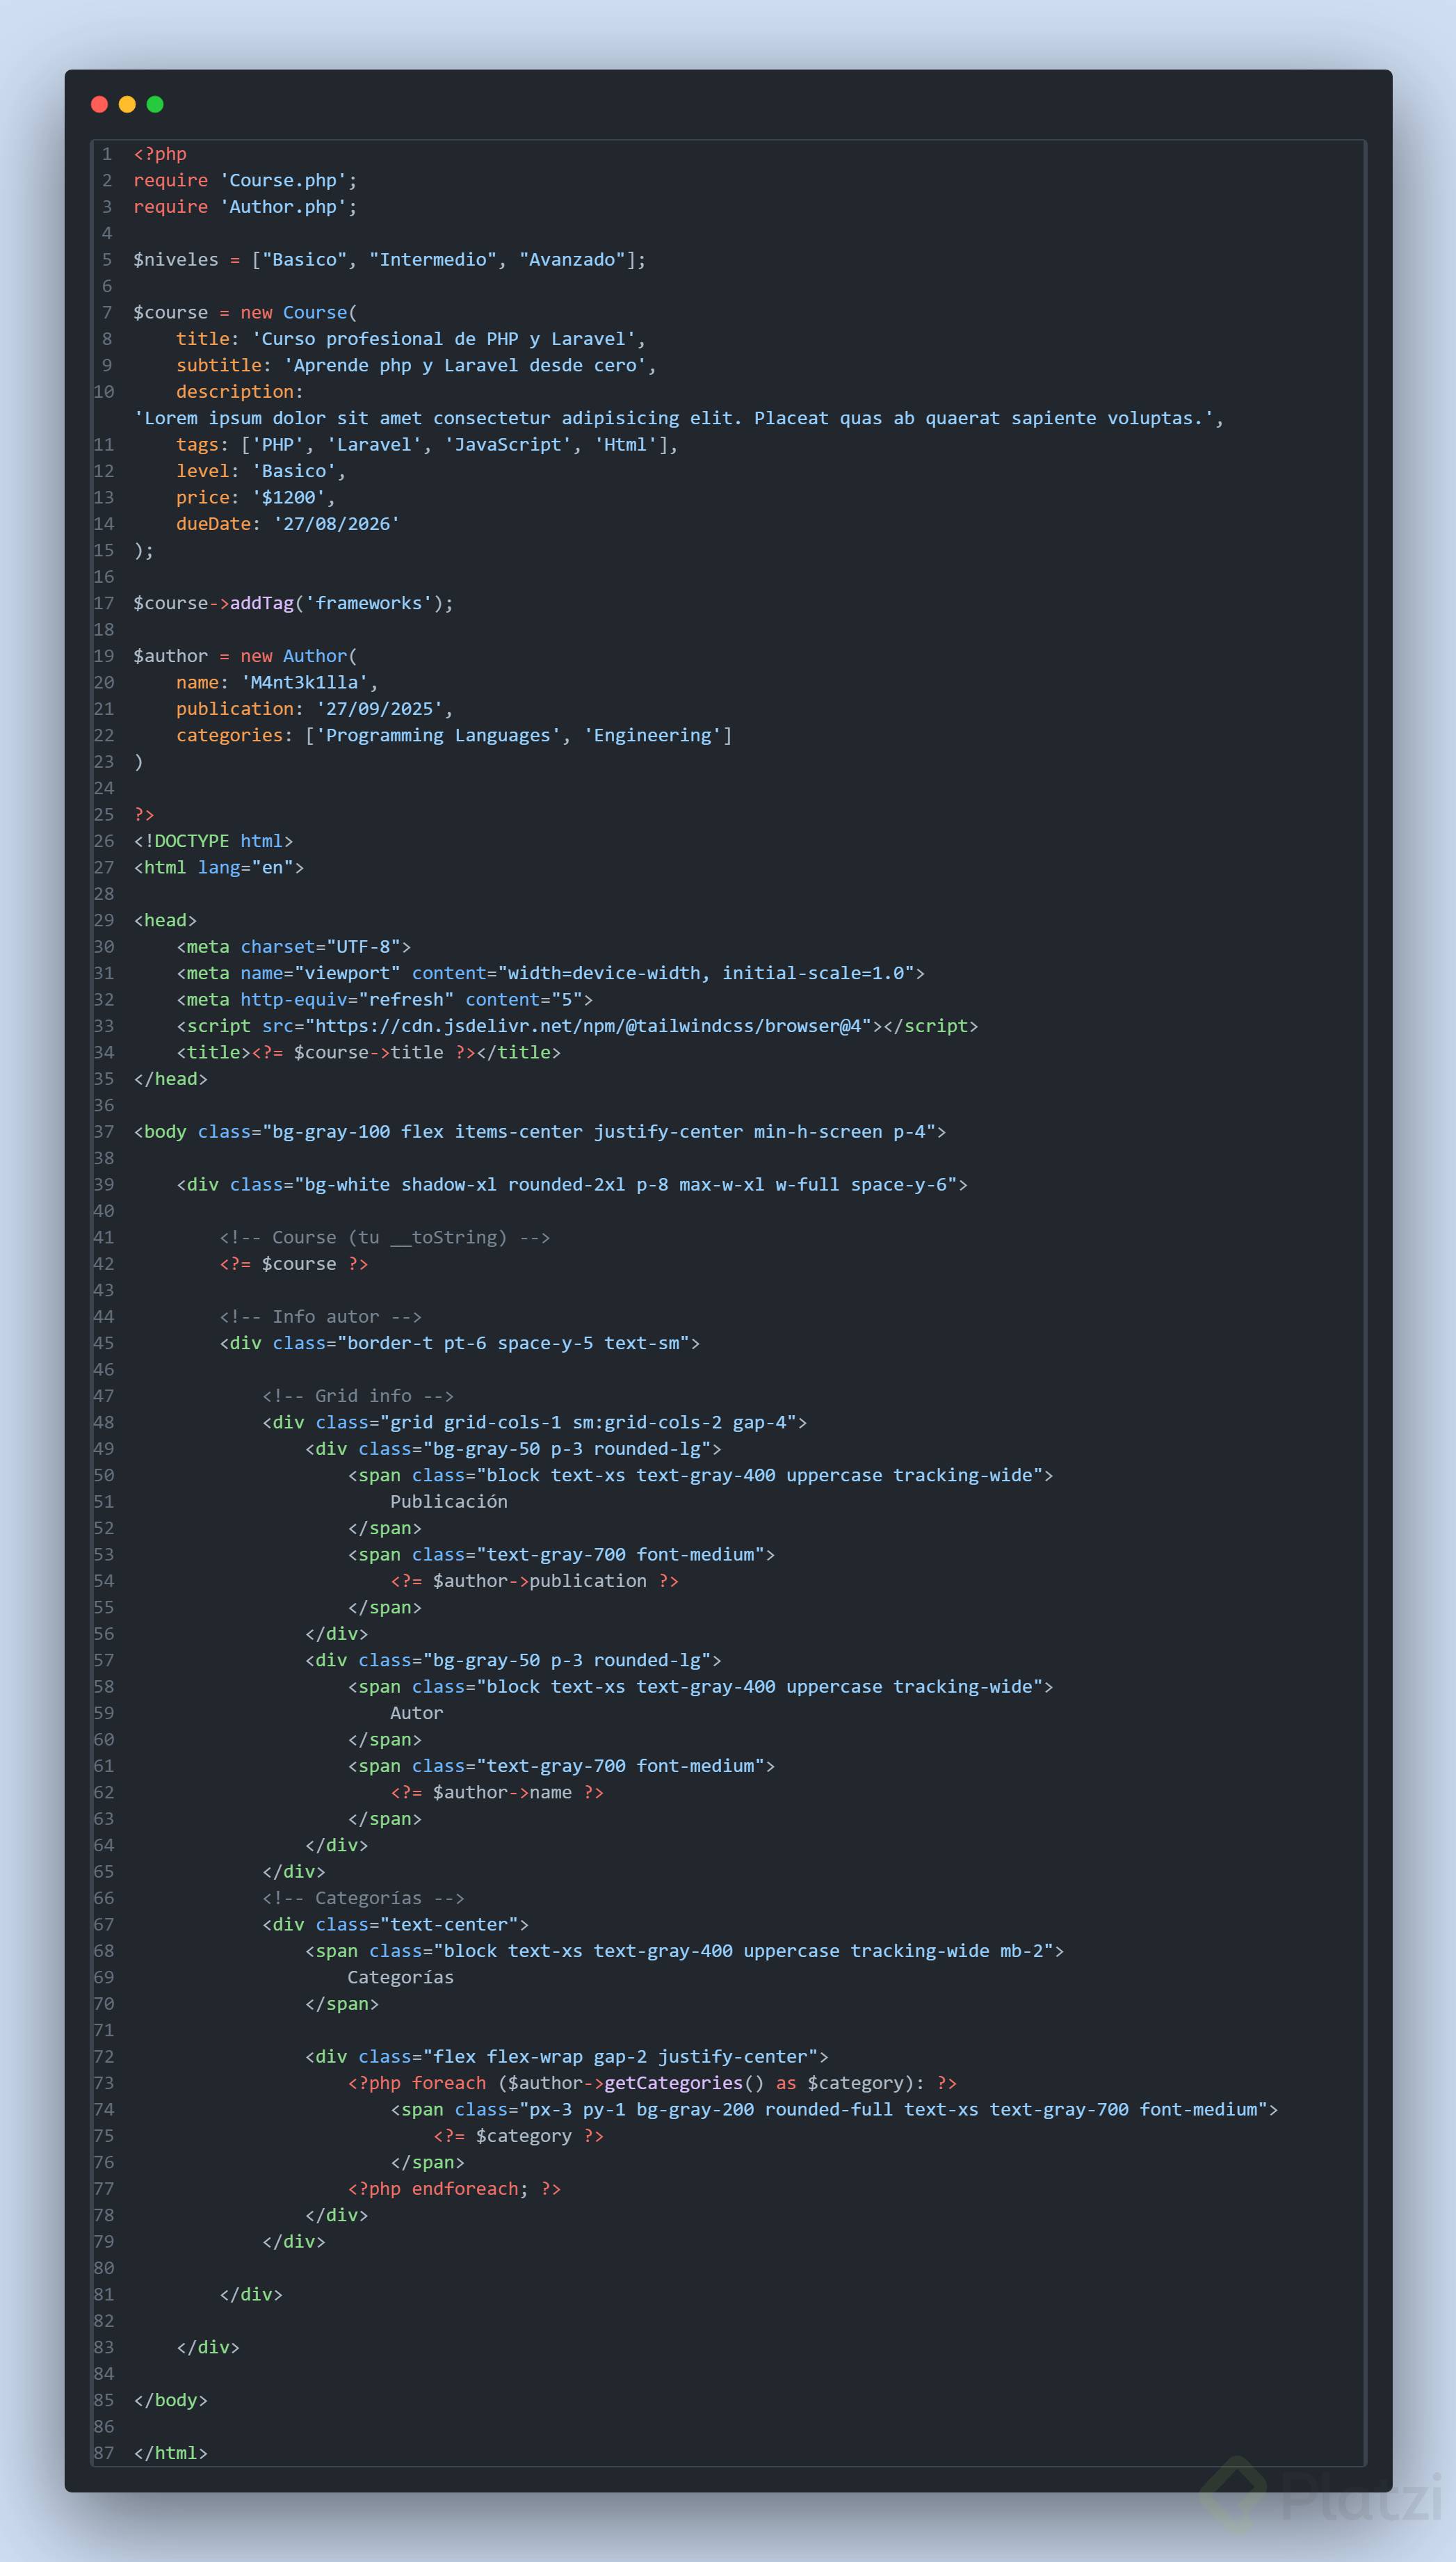Click the <!DOCTYPE html> declaration
Screen dimensions: 1456x2562
pyautogui.click(x=213, y=841)
